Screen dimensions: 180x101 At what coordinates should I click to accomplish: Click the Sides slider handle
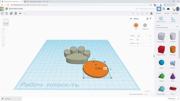pyautogui.click(x=139, y=36)
